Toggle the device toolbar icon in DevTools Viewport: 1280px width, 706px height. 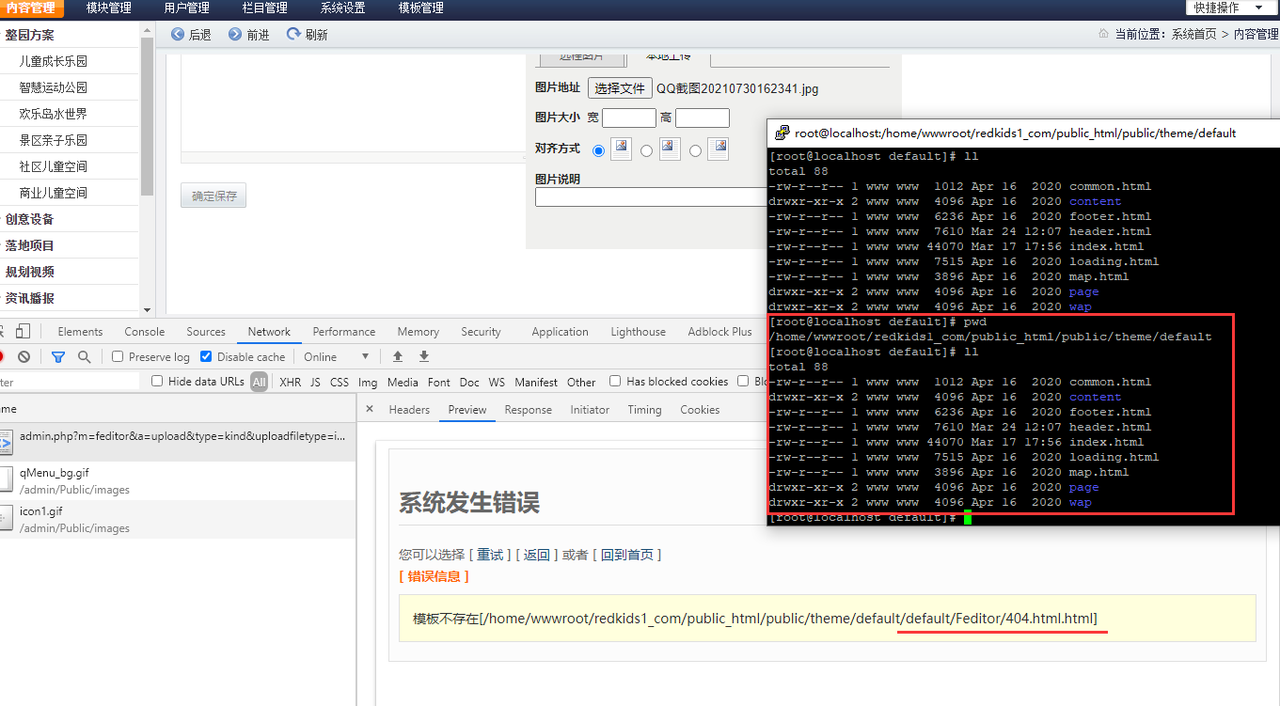point(24,332)
